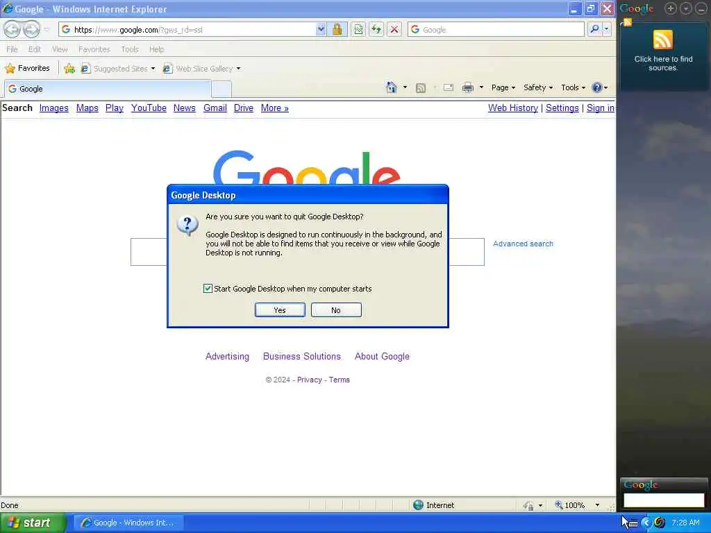
Task: Open the address bar history dropdown
Action: pos(321,29)
